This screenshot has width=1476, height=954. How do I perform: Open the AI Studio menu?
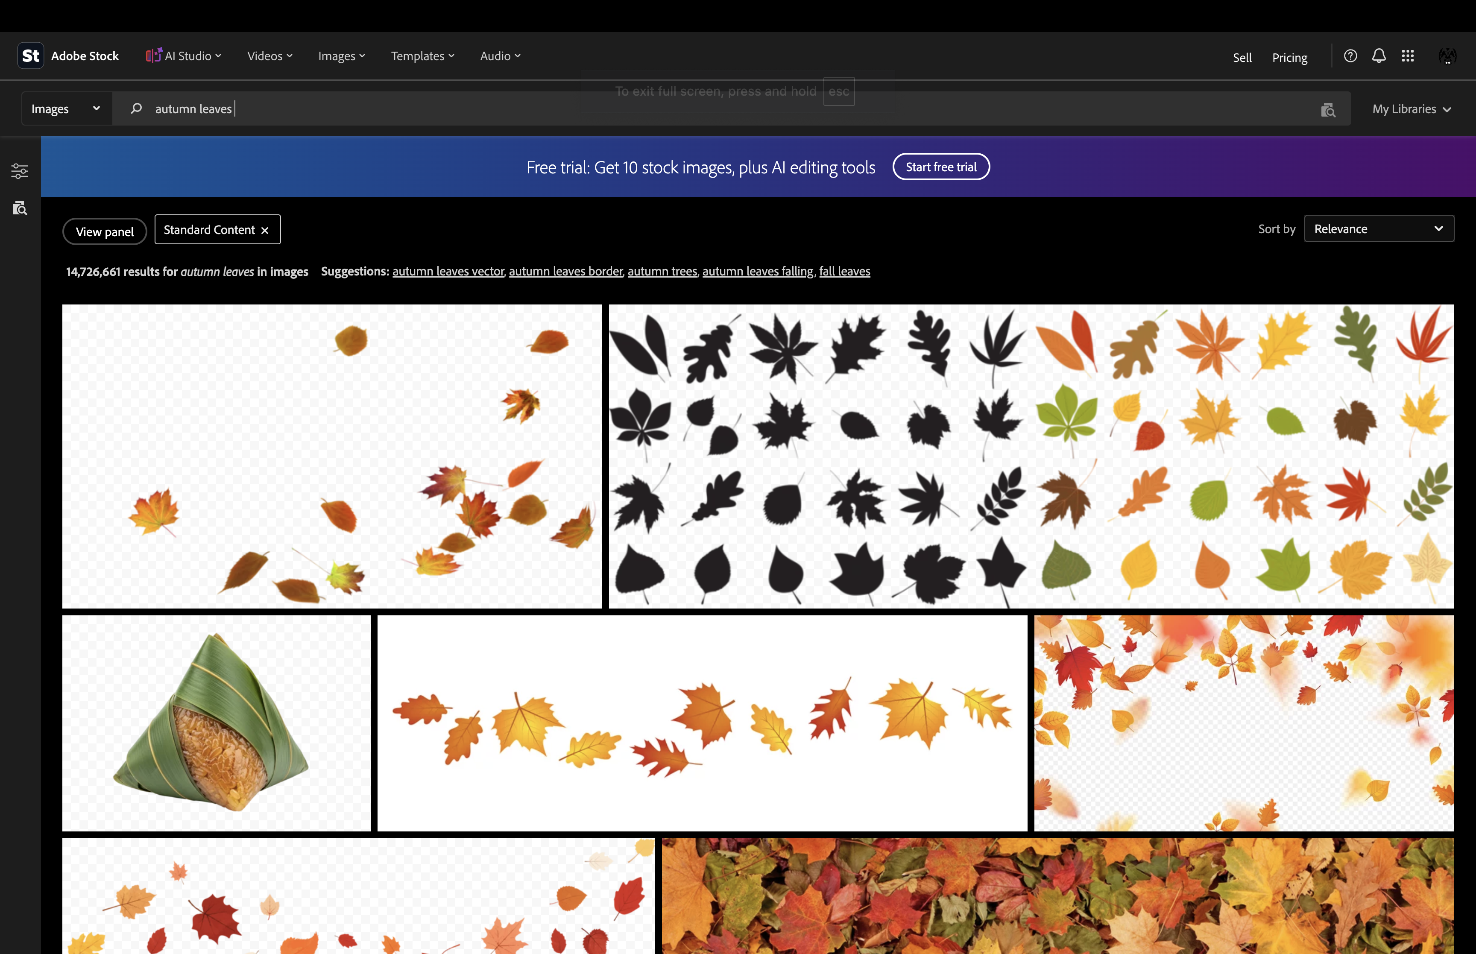pyautogui.click(x=184, y=56)
